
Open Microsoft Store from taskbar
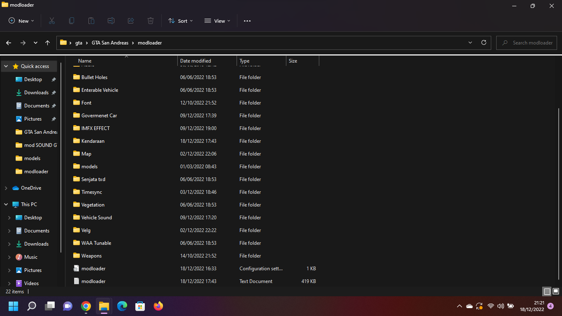click(140, 306)
